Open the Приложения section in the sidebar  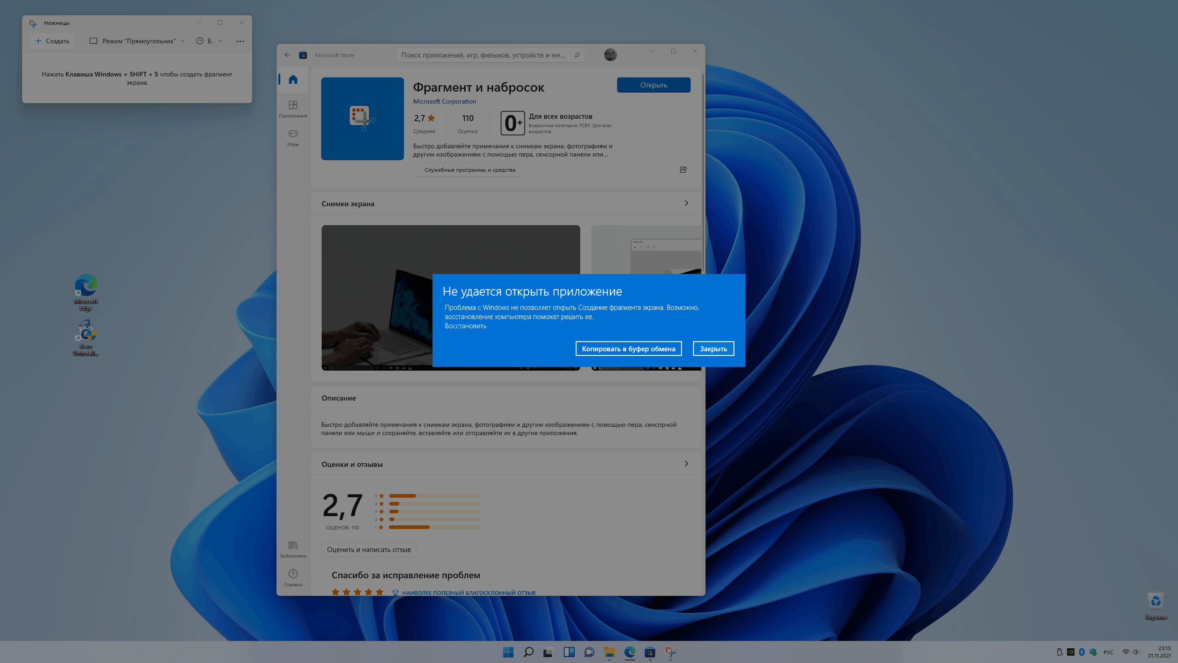(293, 109)
